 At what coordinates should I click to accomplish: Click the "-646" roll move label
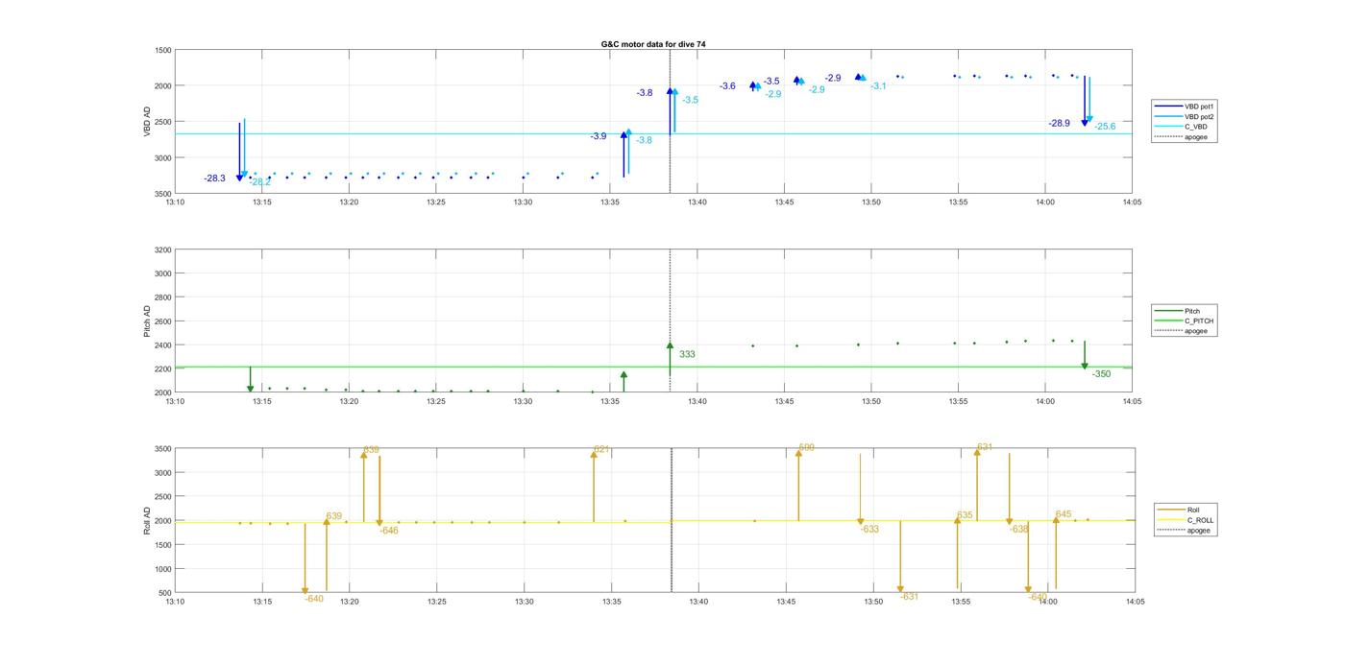(x=389, y=531)
